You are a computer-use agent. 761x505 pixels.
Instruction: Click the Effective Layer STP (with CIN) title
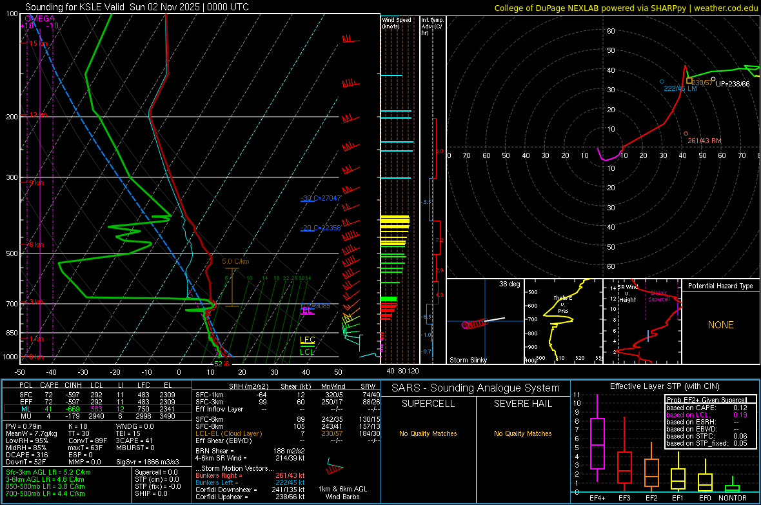click(x=665, y=386)
